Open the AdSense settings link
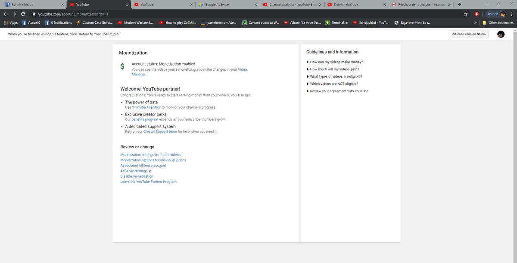517x263 pixels. click(134, 171)
